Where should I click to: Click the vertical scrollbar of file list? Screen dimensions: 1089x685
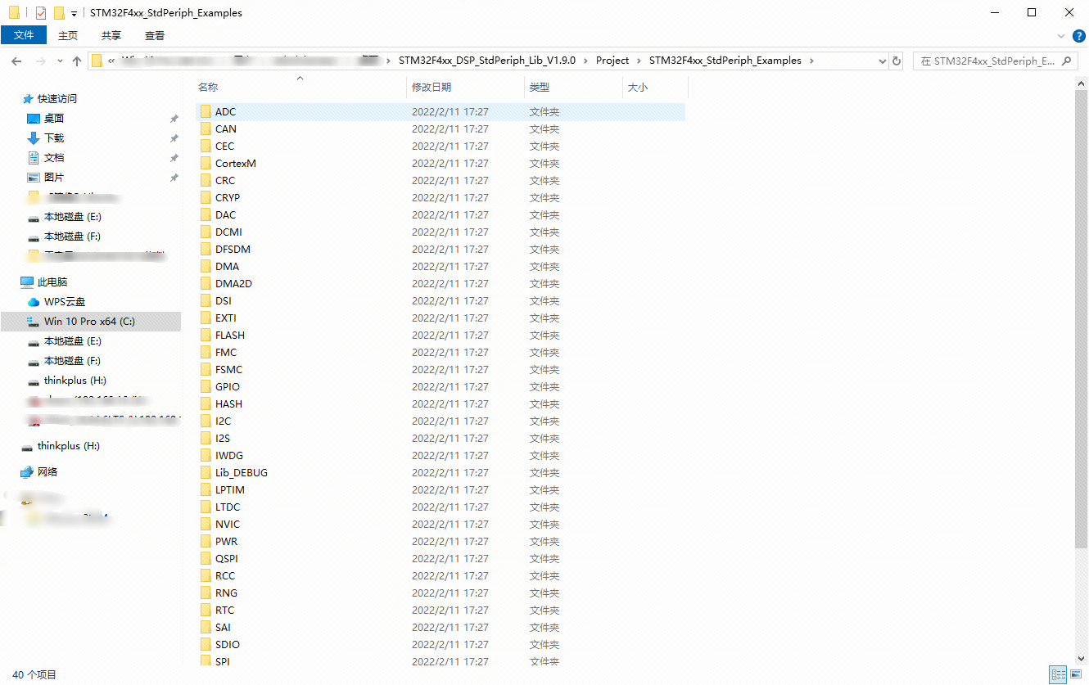click(1081, 327)
